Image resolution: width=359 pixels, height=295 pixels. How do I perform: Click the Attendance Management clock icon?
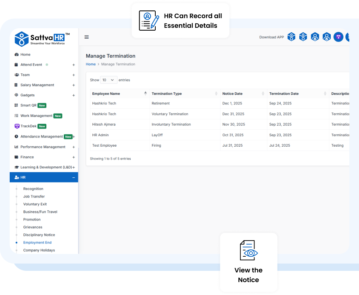(x=16, y=137)
